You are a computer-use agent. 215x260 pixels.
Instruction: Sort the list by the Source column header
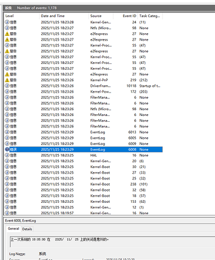click(101, 16)
